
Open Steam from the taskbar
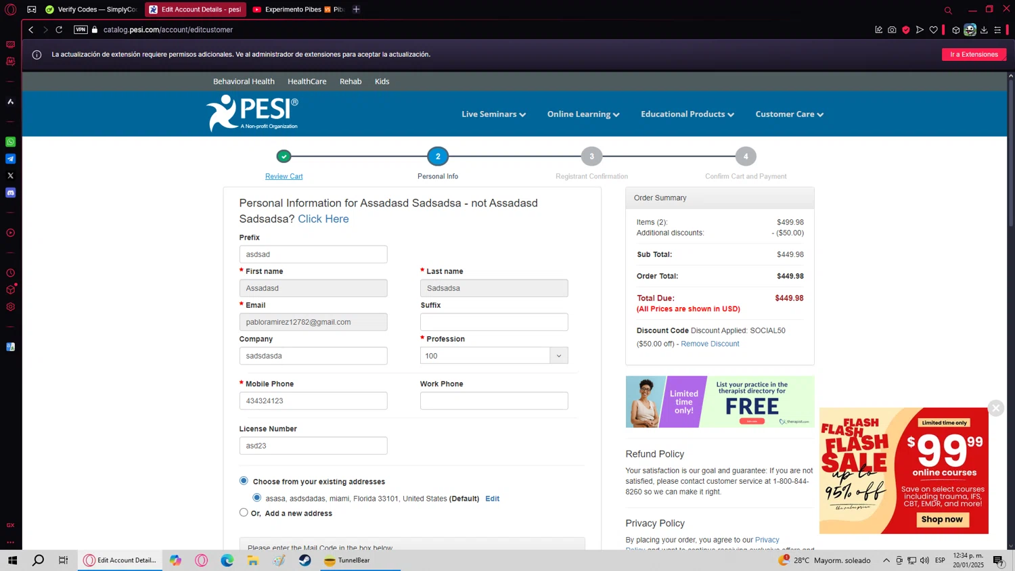click(304, 560)
